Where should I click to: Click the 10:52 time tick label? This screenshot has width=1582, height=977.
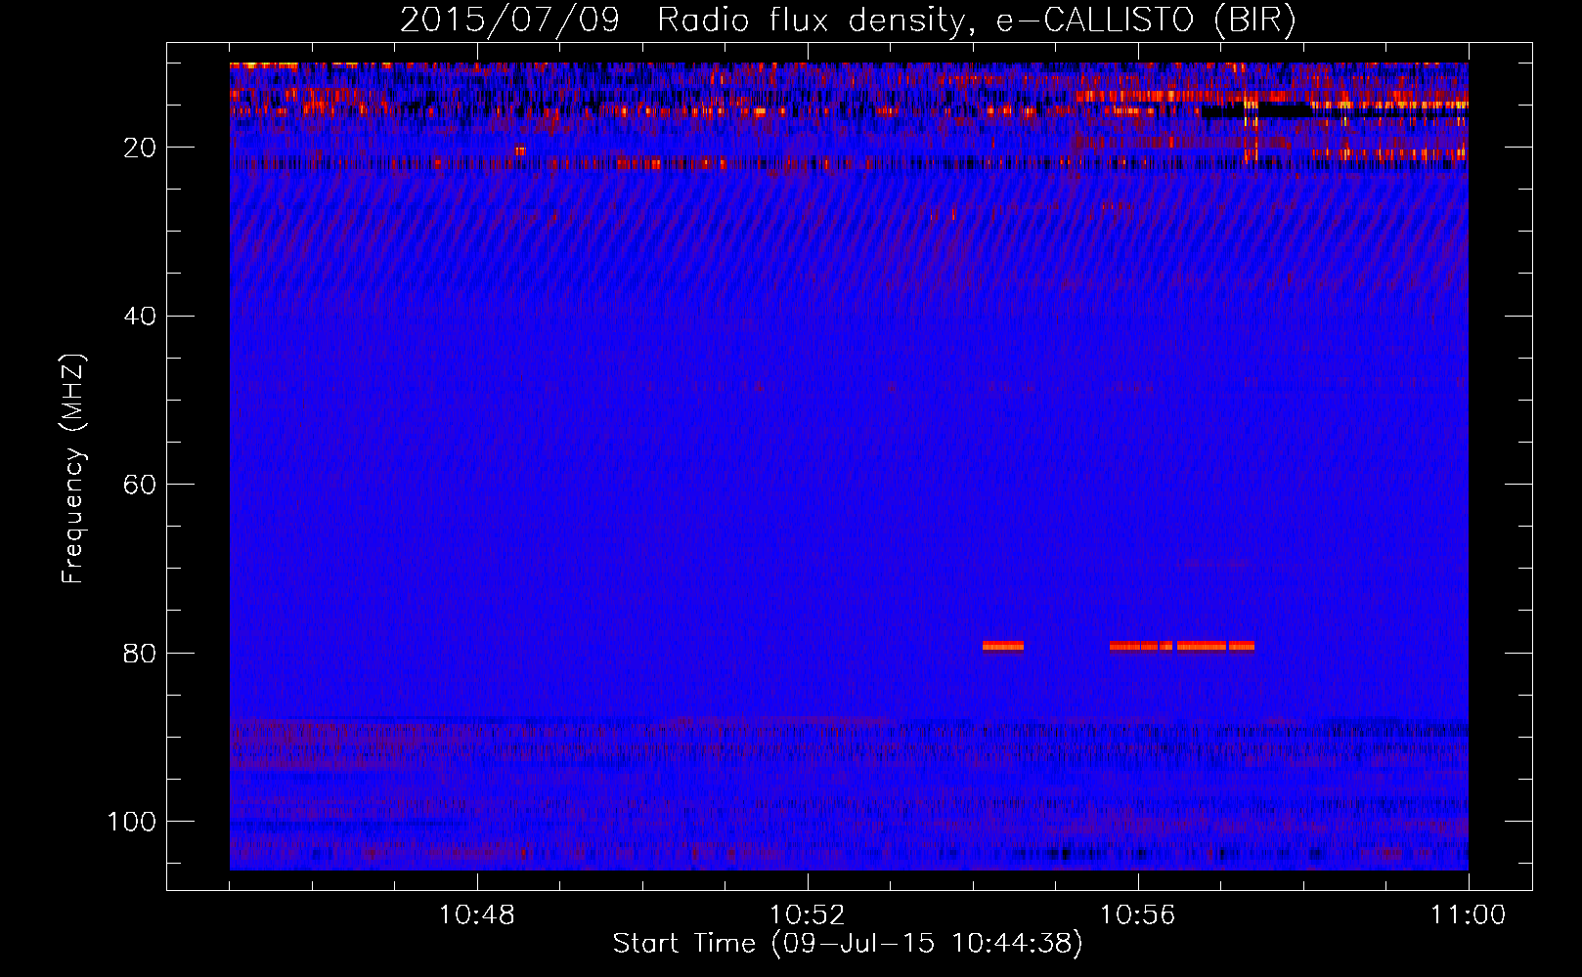coord(808,915)
